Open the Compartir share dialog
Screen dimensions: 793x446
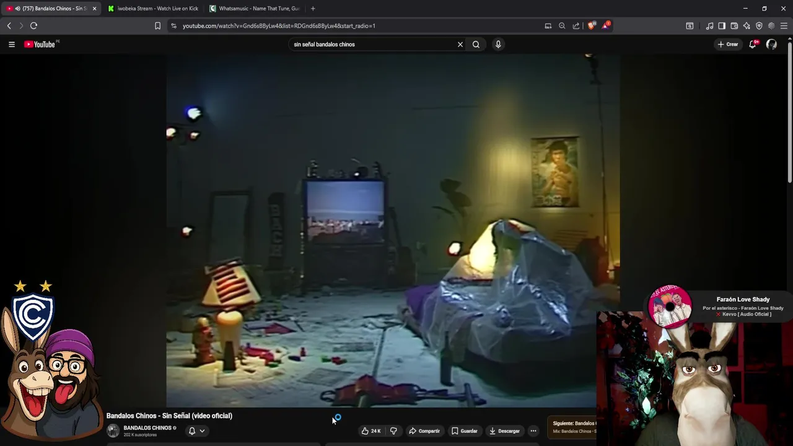pyautogui.click(x=424, y=431)
